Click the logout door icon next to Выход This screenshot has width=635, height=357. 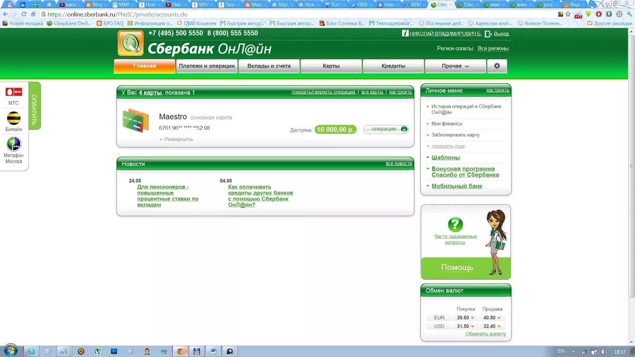488,34
